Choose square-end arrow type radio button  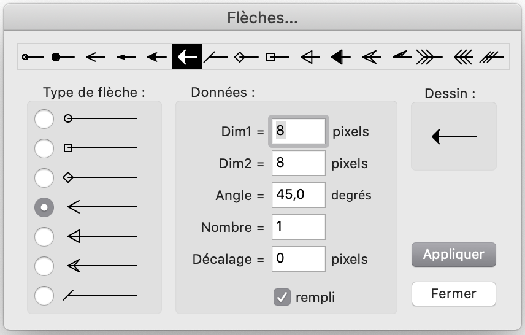44,148
